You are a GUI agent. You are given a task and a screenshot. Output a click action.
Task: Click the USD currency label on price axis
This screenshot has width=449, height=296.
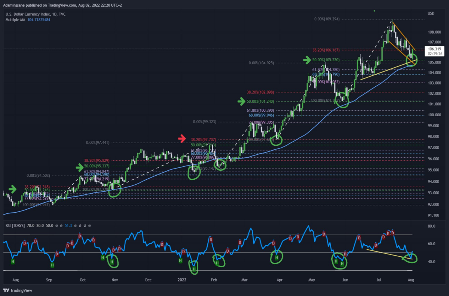point(431,13)
